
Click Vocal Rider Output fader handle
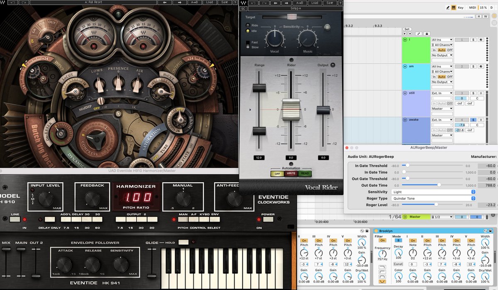click(323, 110)
